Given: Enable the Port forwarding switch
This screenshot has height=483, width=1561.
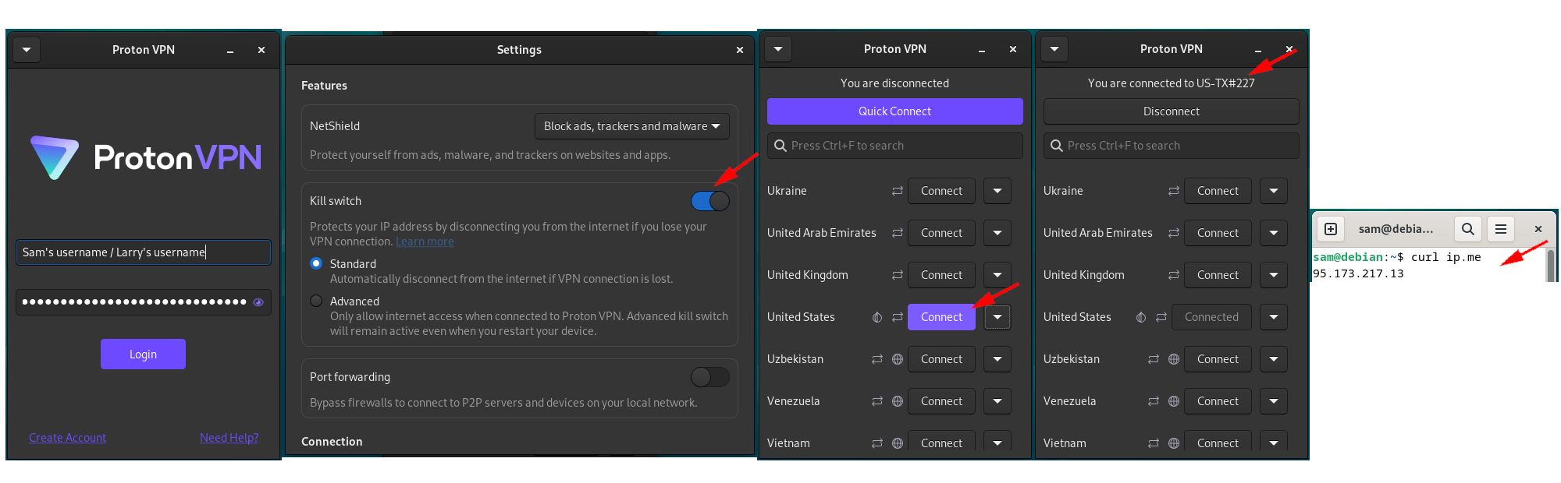Looking at the screenshot, I should (710, 377).
